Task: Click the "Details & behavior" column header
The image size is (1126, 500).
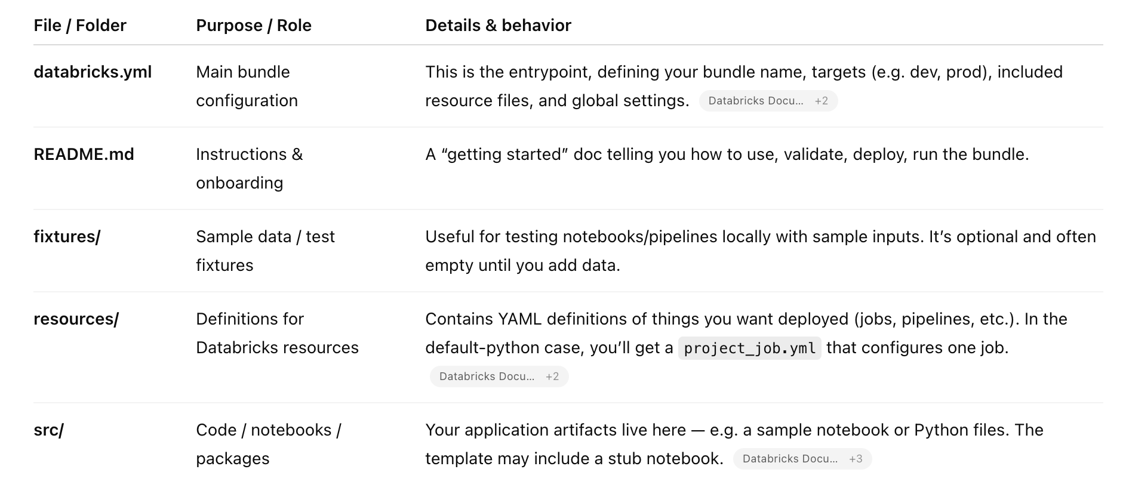Action: point(498,26)
